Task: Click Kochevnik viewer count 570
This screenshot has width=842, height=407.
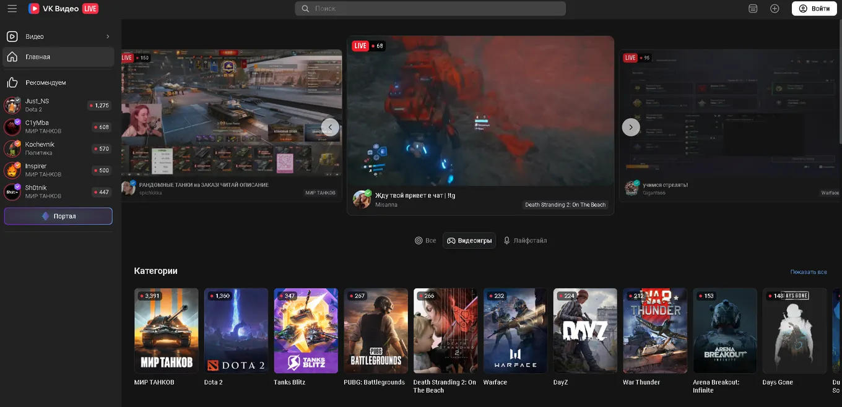Action: 102,149
